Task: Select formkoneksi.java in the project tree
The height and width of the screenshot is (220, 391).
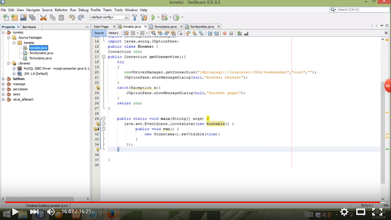Action: [41, 53]
